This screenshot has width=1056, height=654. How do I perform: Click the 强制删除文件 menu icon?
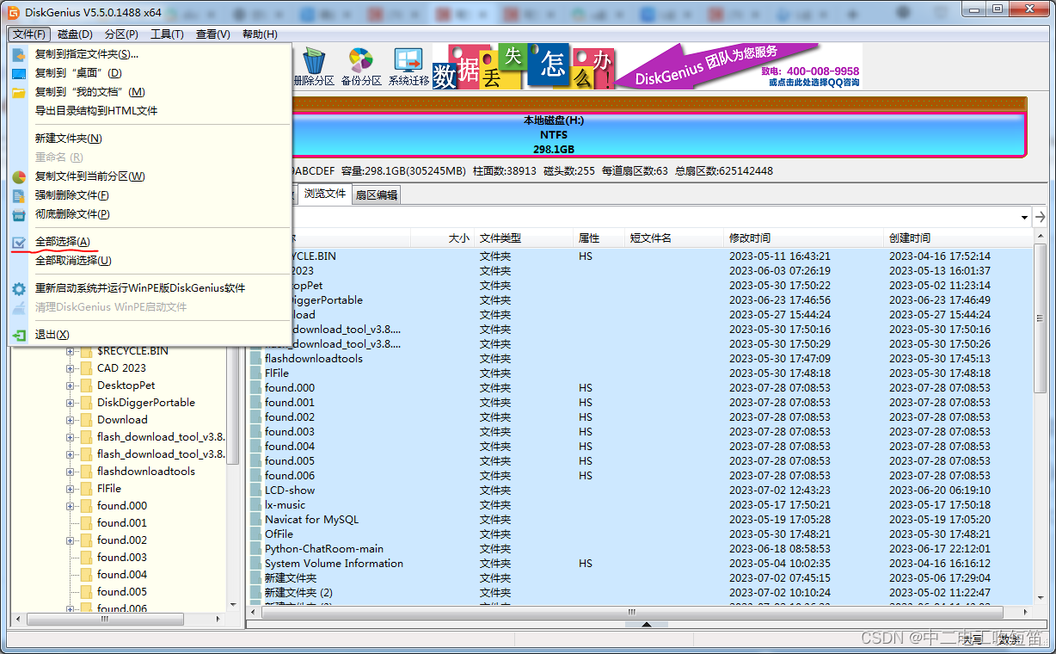[x=19, y=195]
